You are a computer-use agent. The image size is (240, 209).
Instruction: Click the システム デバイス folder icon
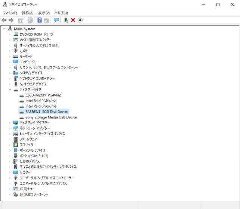(x=16, y=73)
